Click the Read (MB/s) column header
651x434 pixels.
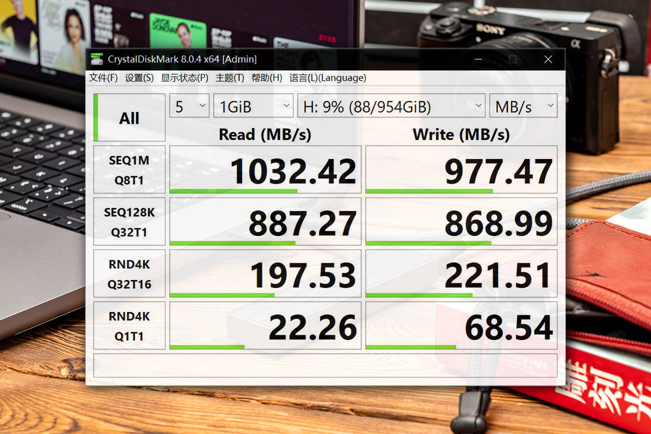coord(265,135)
